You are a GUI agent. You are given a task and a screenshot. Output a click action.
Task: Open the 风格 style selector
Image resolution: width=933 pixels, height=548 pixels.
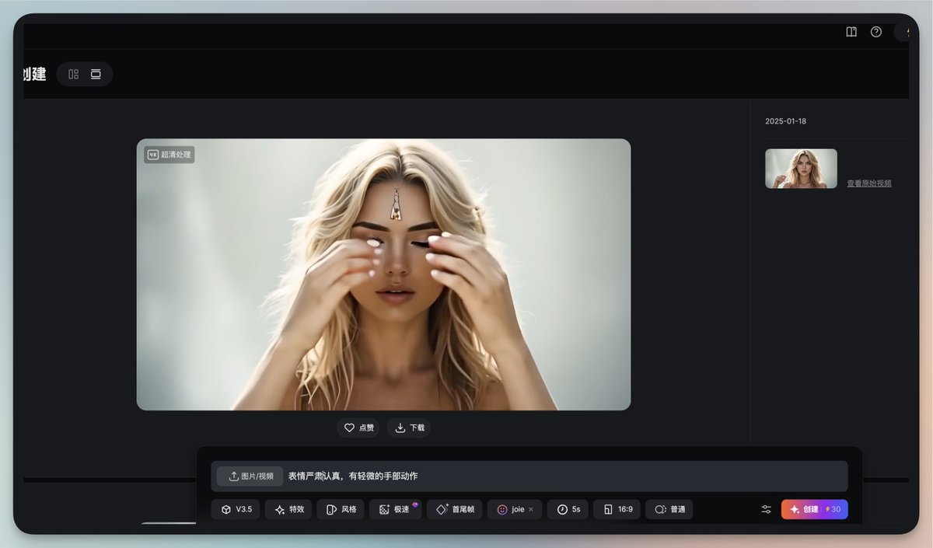pyautogui.click(x=341, y=509)
